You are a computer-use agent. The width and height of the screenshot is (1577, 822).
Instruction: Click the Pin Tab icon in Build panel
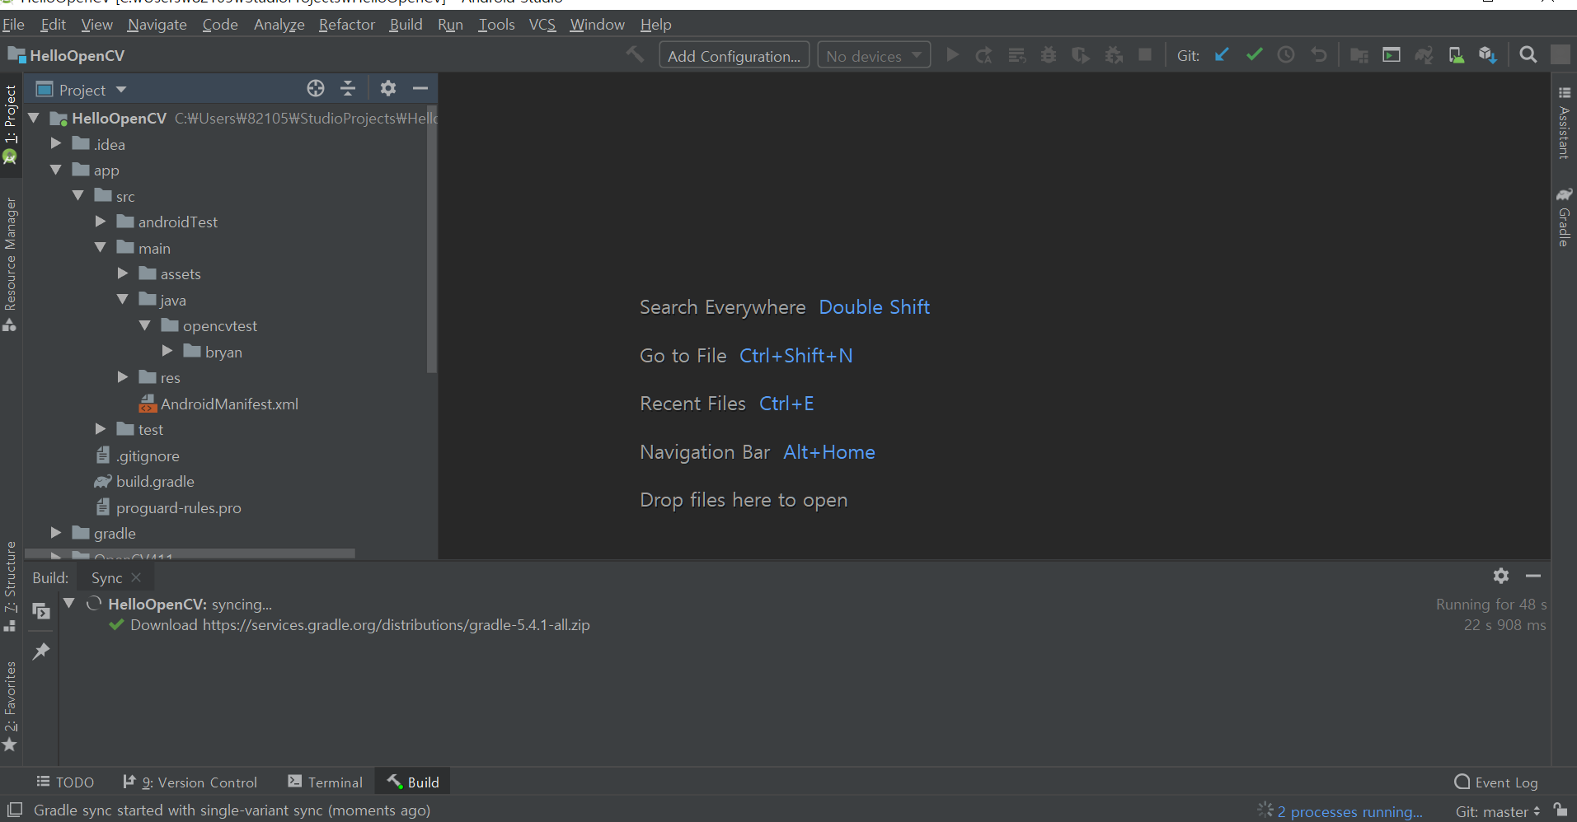click(40, 652)
